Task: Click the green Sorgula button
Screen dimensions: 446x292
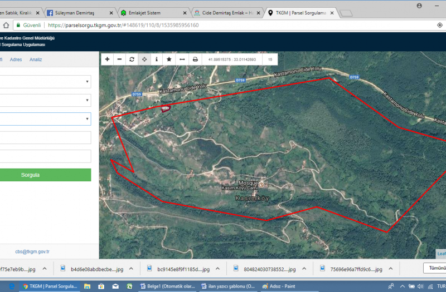Action: pos(45,175)
